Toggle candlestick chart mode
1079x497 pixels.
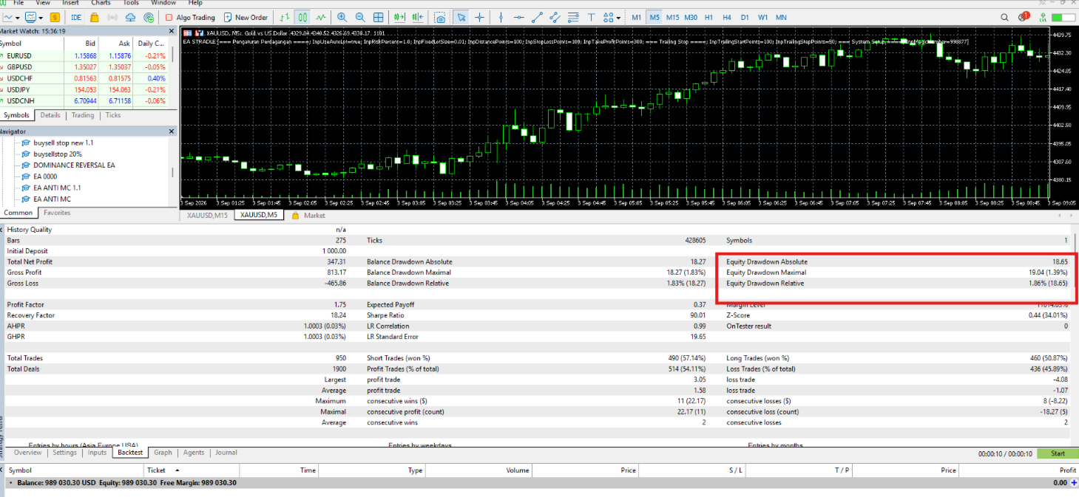coord(302,17)
